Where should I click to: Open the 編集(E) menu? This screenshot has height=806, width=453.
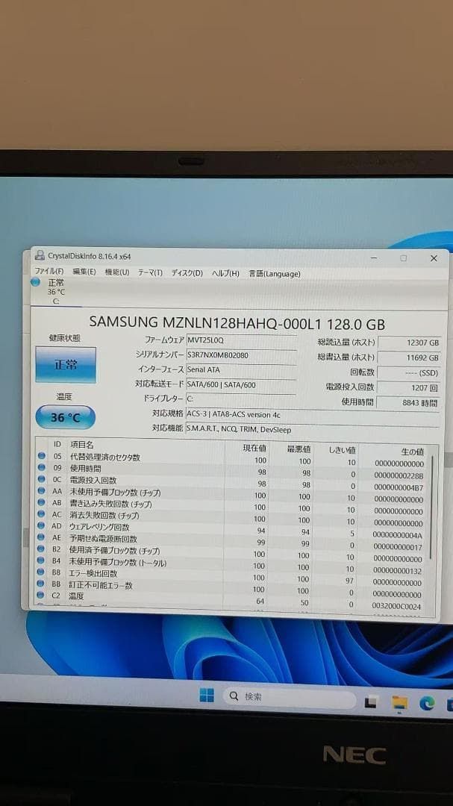[x=84, y=272]
